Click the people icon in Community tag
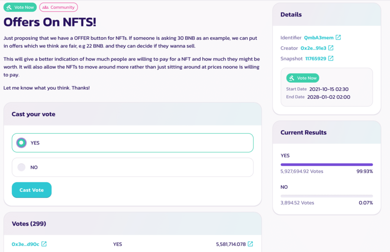This screenshot has width=390, height=252. 45,7
